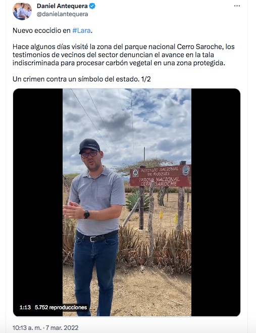Click the Parque Nacional Cerro Saroche sign in the video
256x333 pixels.
tap(161, 176)
